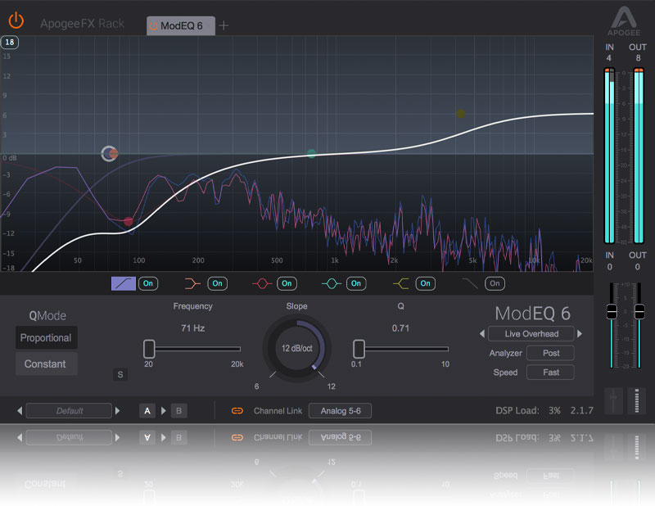The image size is (655, 506).
Task: Select the teal peak band icon
Action: coord(332,283)
